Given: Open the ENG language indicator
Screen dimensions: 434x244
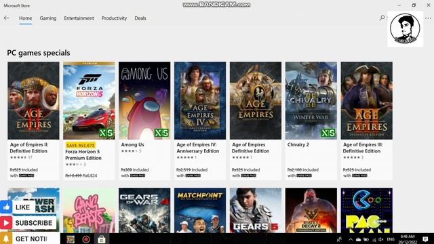Looking at the screenshot, I should (x=391, y=239).
